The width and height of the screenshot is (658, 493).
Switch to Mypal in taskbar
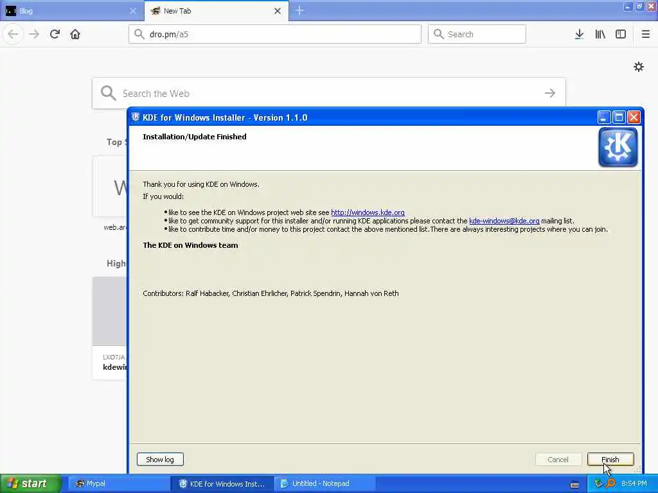118,483
